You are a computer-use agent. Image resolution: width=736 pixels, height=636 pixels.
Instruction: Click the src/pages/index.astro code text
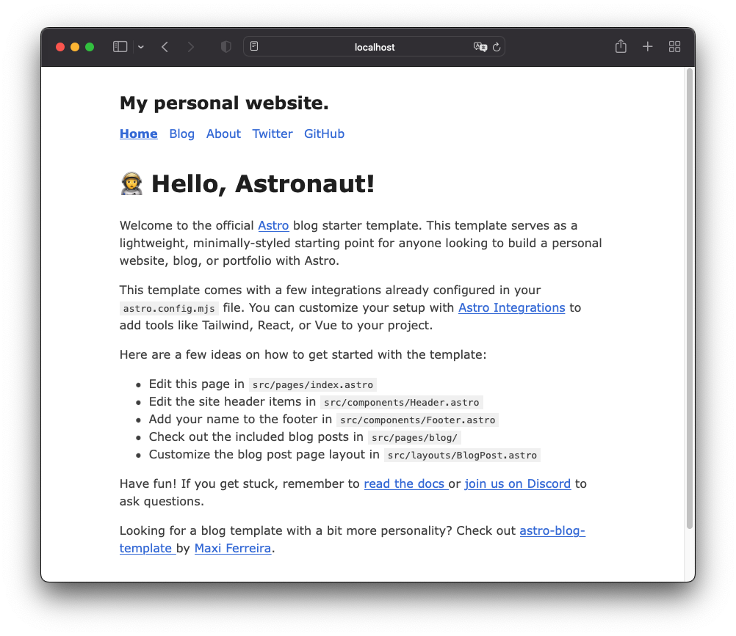(313, 385)
